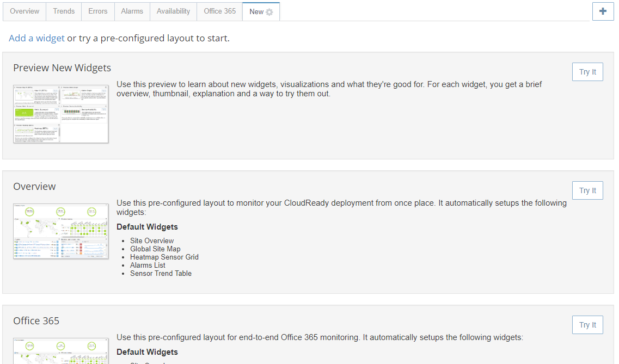The width and height of the screenshot is (619, 364).
Task: Try the Office 365 layout
Action: (587, 325)
